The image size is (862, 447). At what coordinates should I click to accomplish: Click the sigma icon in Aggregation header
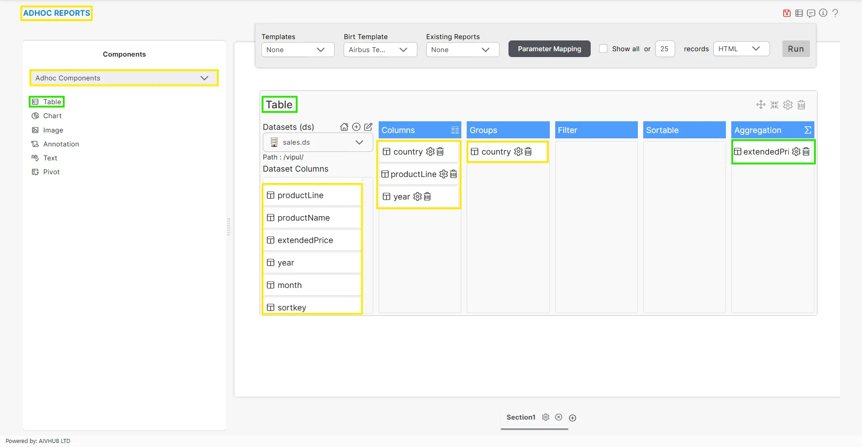coord(808,130)
